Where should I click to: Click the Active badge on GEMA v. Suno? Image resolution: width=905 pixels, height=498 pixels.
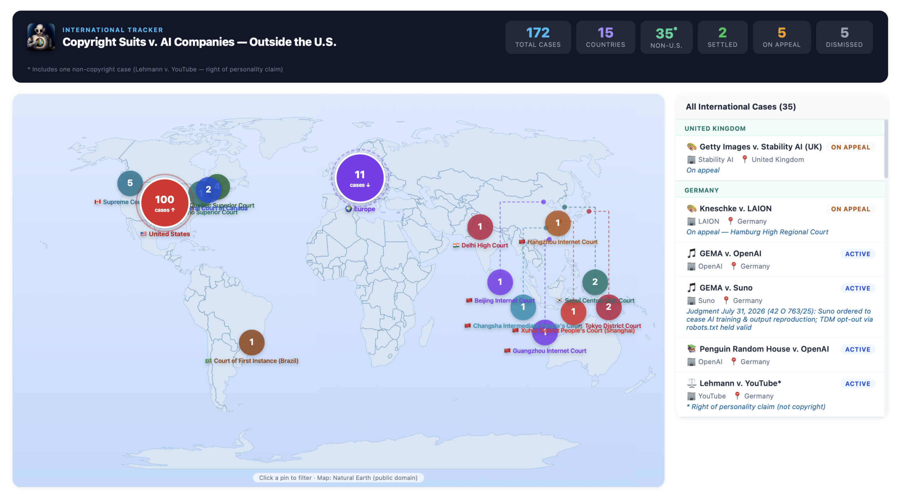click(x=857, y=288)
